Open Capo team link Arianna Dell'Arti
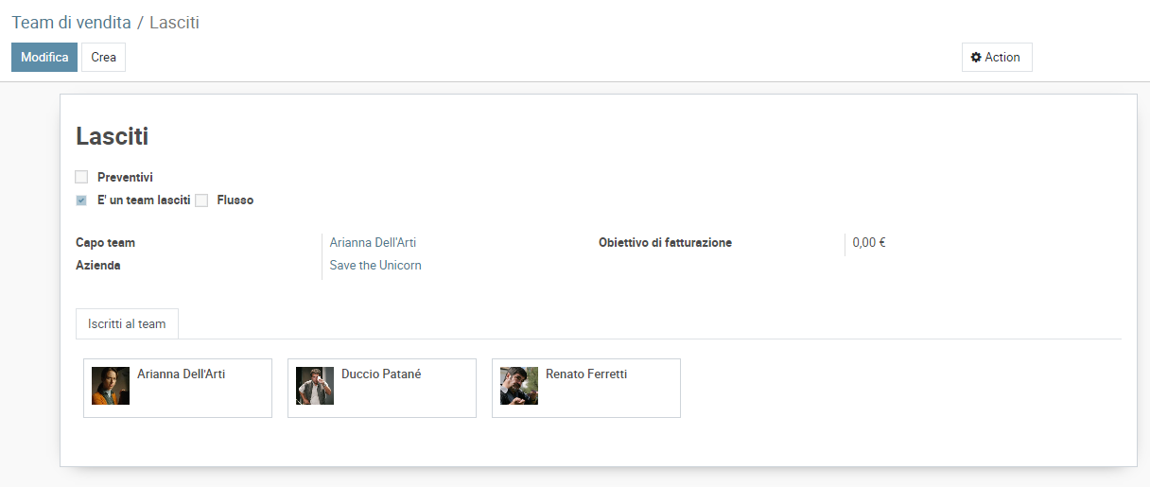Image resolution: width=1150 pixels, height=487 pixels. tap(373, 243)
